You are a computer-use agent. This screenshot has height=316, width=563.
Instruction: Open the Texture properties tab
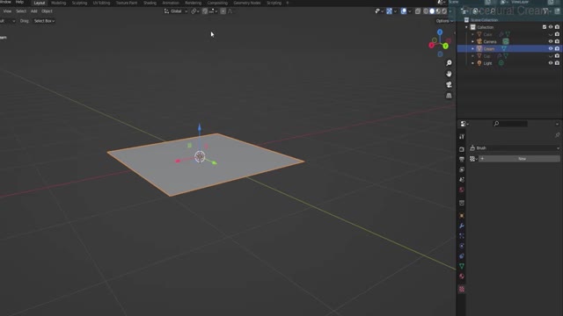[462, 289]
